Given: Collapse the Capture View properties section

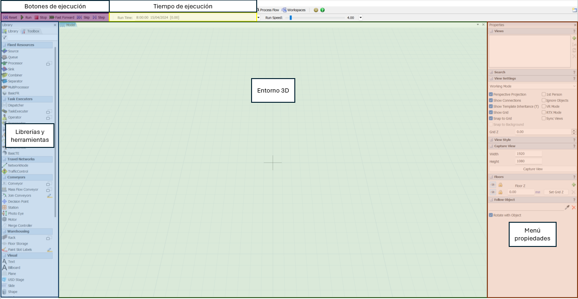Looking at the screenshot, I should [491, 146].
